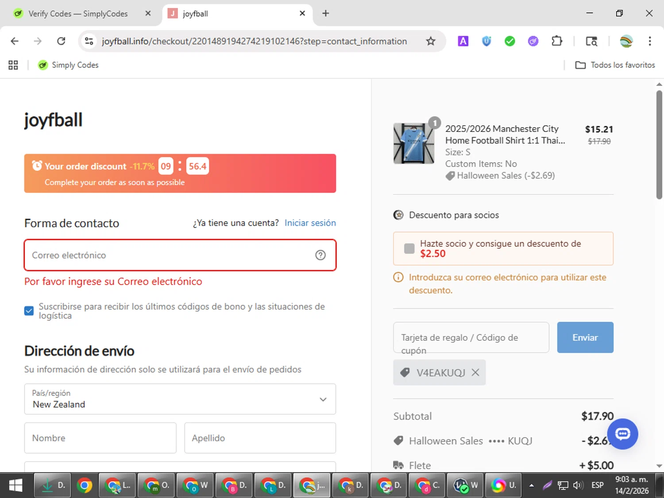Click the Manchester City shirt thumbnail

(x=413, y=143)
